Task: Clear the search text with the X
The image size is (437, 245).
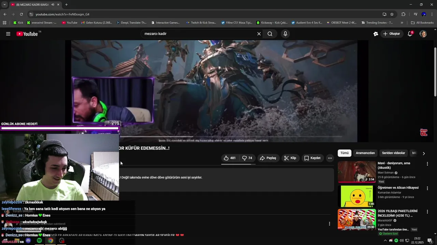Action: (x=259, y=34)
